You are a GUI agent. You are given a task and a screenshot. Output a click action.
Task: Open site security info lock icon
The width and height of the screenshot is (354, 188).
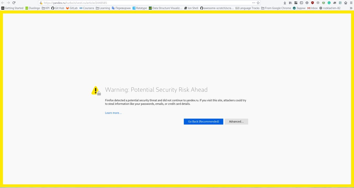pos(41,3)
